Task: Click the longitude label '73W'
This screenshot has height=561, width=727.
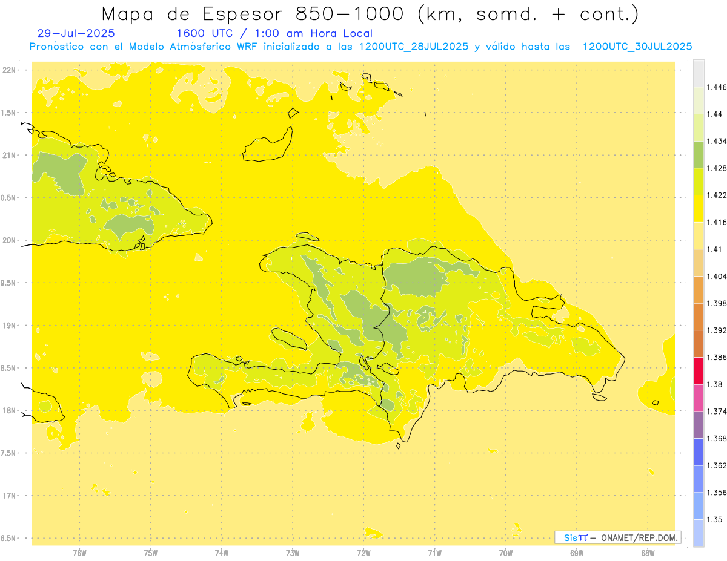Action: point(293,553)
